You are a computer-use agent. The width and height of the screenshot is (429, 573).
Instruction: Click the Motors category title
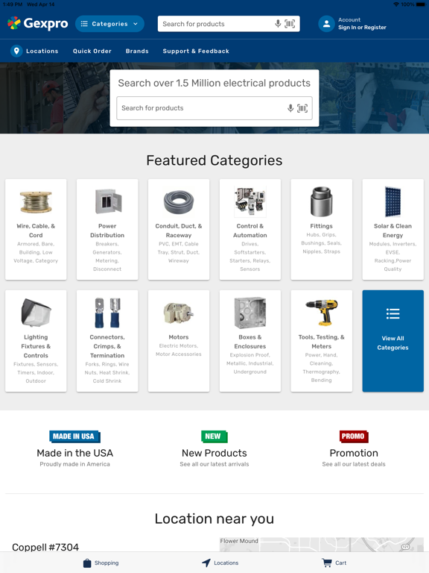(x=179, y=337)
